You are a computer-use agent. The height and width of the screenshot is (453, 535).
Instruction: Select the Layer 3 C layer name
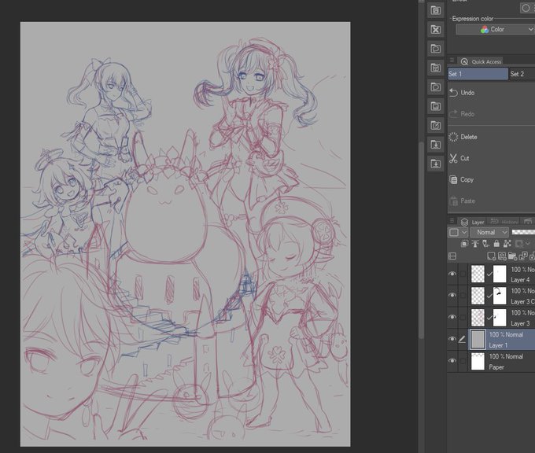pos(522,301)
